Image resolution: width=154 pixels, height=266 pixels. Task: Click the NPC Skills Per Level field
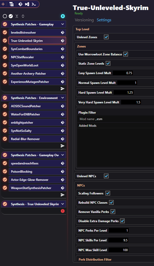119,240
